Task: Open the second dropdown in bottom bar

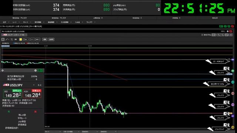Action: [71, 132]
